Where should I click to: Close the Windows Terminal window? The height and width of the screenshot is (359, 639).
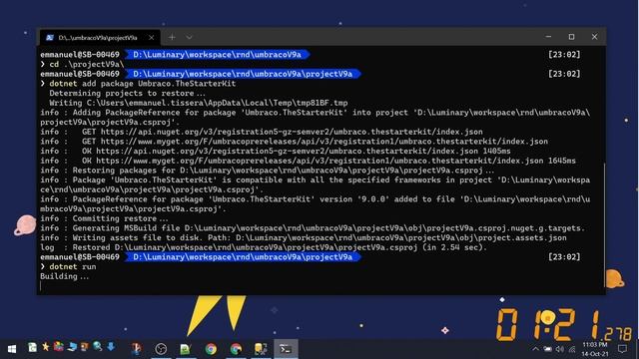pos(595,37)
